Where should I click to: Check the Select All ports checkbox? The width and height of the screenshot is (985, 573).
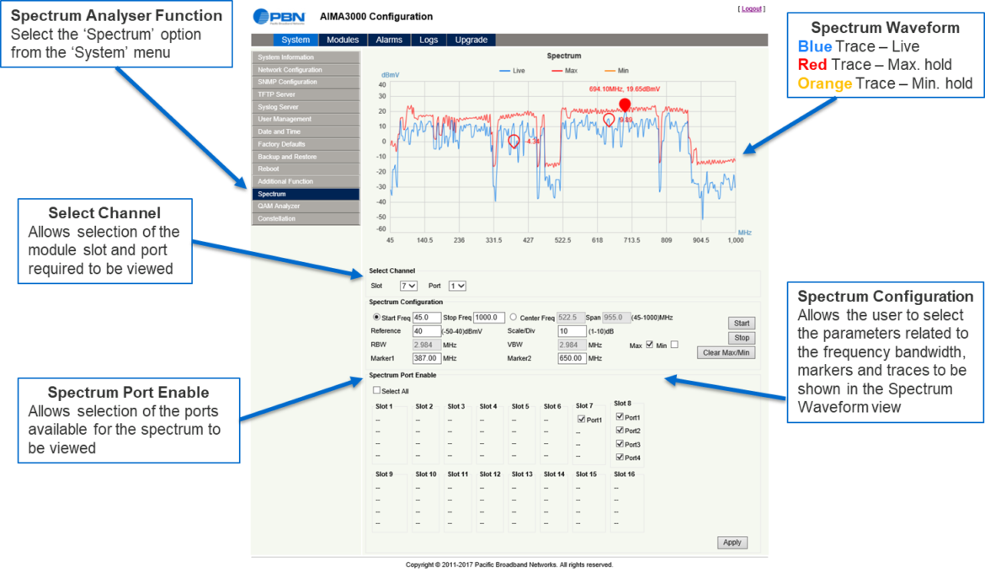click(x=377, y=390)
